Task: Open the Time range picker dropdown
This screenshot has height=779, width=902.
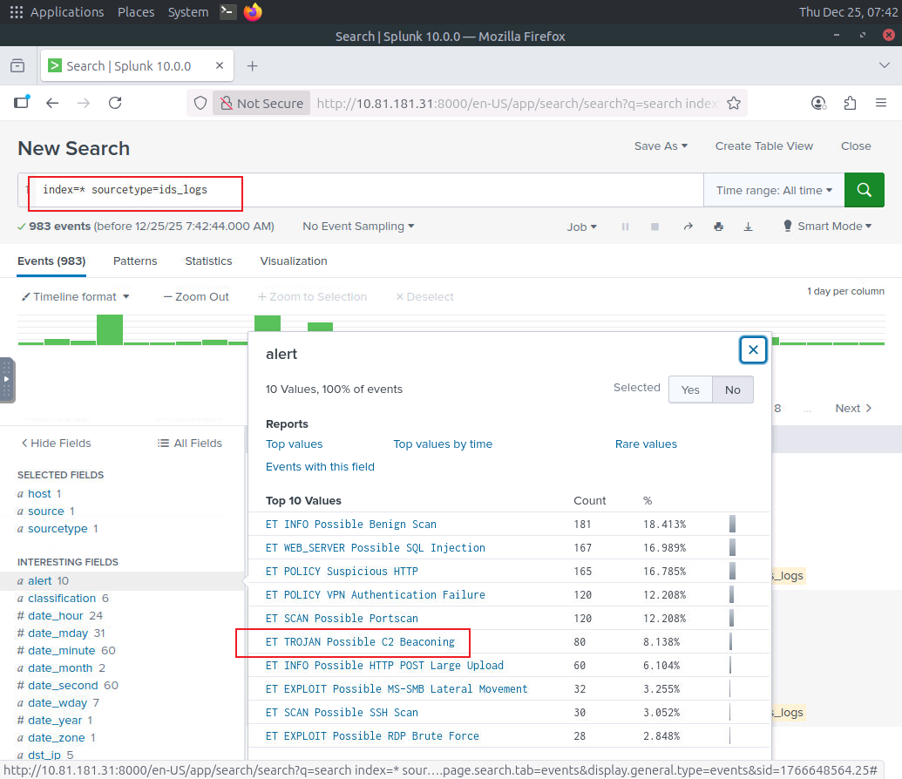Action: (774, 190)
